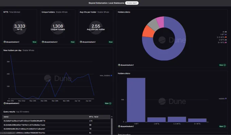231x135 pixels.
Task: Click the Query results top 20 holders title
Action: [x=16, y=112]
